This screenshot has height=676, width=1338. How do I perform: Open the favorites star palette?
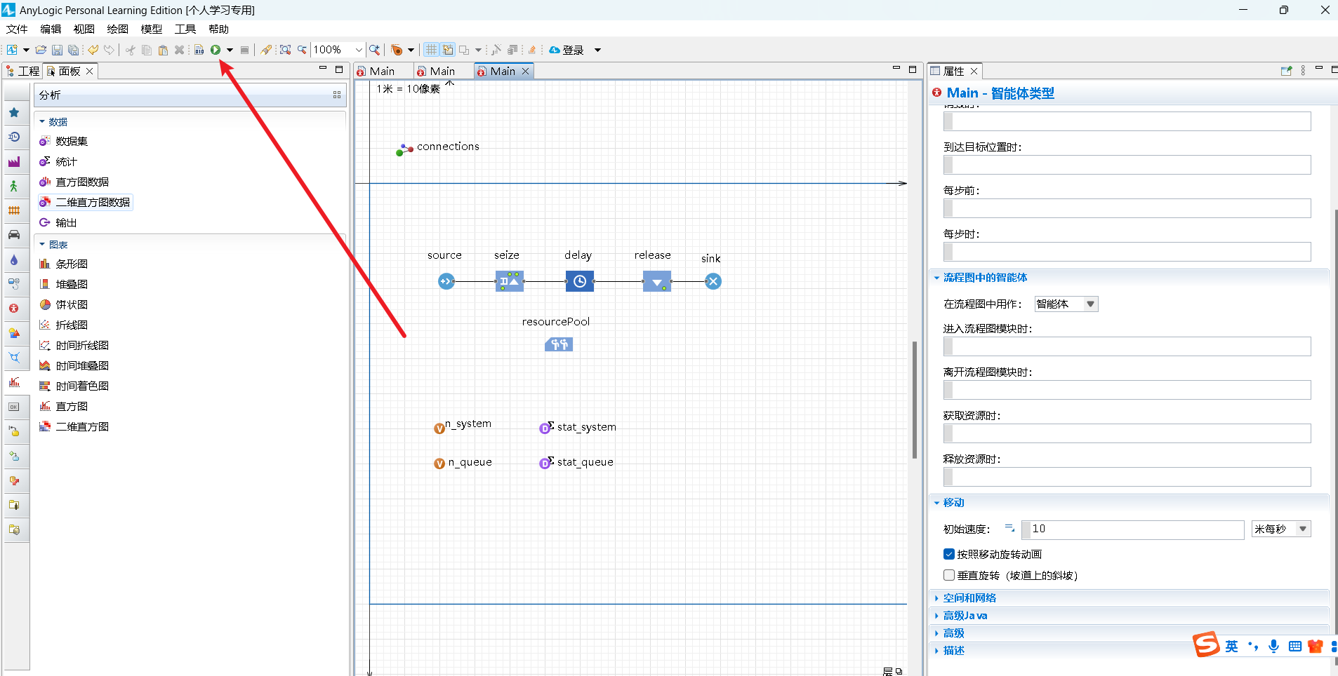14,112
